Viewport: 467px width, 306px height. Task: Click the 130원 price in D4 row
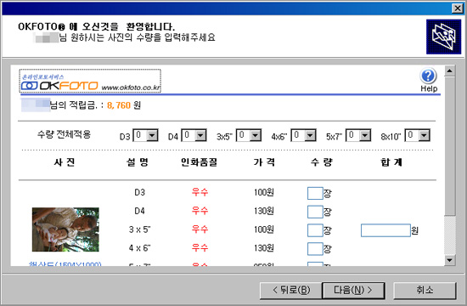tap(264, 211)
